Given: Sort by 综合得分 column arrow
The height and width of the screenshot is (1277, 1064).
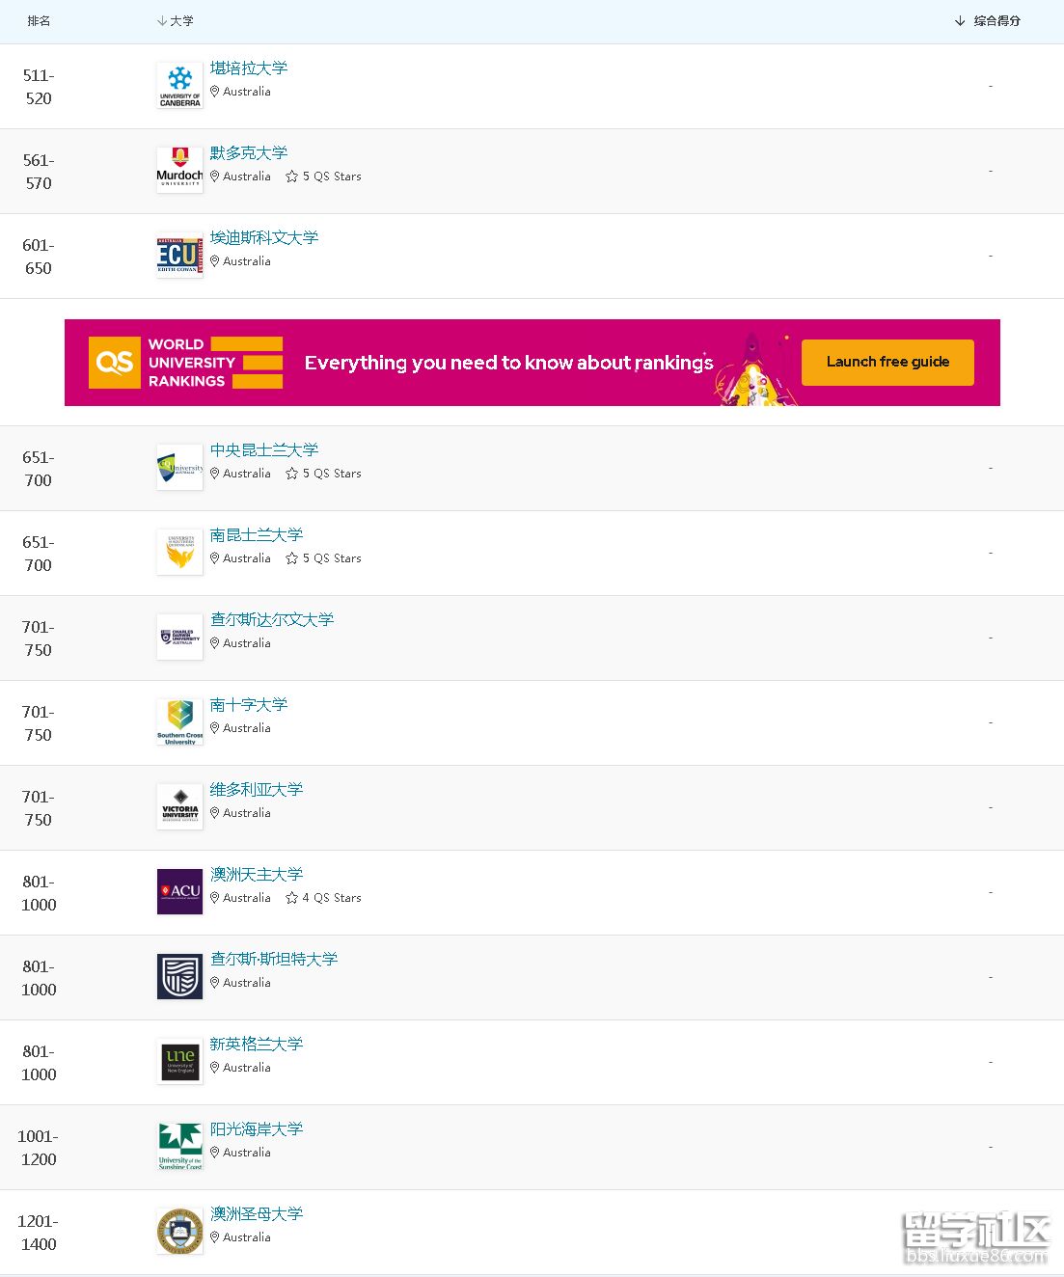Looking at the screenshot, I should 960,21.
